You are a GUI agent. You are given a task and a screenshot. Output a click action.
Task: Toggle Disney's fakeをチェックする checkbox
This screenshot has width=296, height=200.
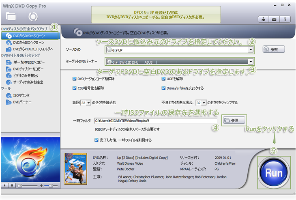[x=163, y=88]
